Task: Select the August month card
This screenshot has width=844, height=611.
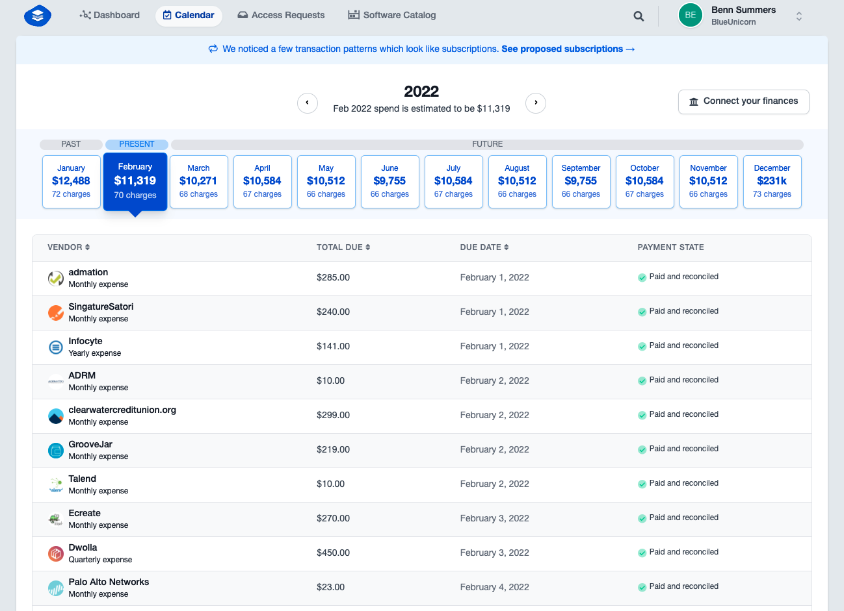Action: (518, 182)
